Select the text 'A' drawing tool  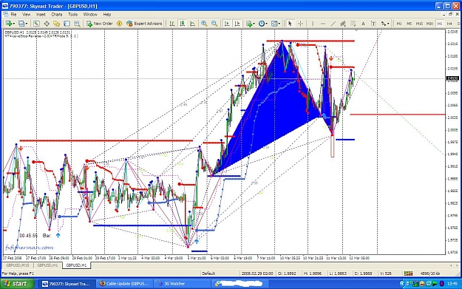(363, 24)
